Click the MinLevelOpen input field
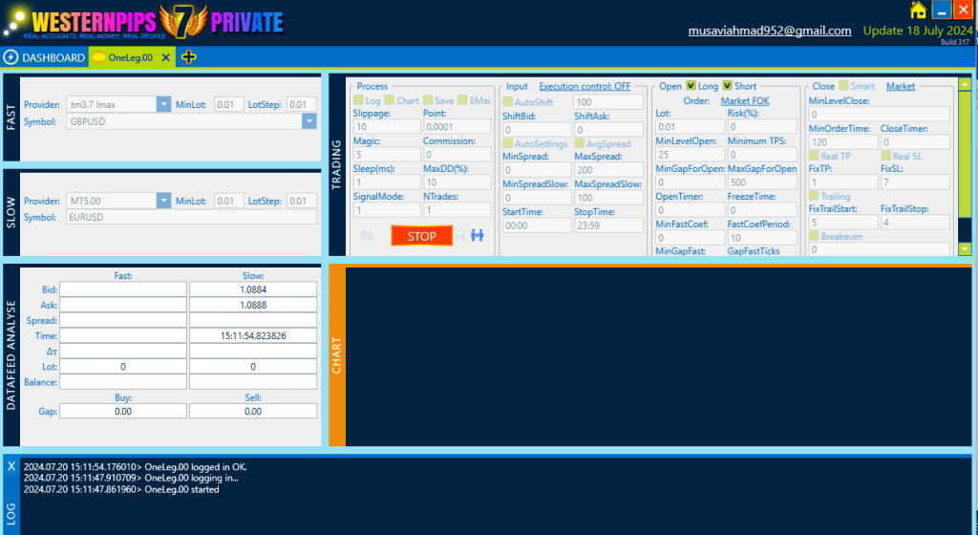The image size is (978, 535). (690, 154)
